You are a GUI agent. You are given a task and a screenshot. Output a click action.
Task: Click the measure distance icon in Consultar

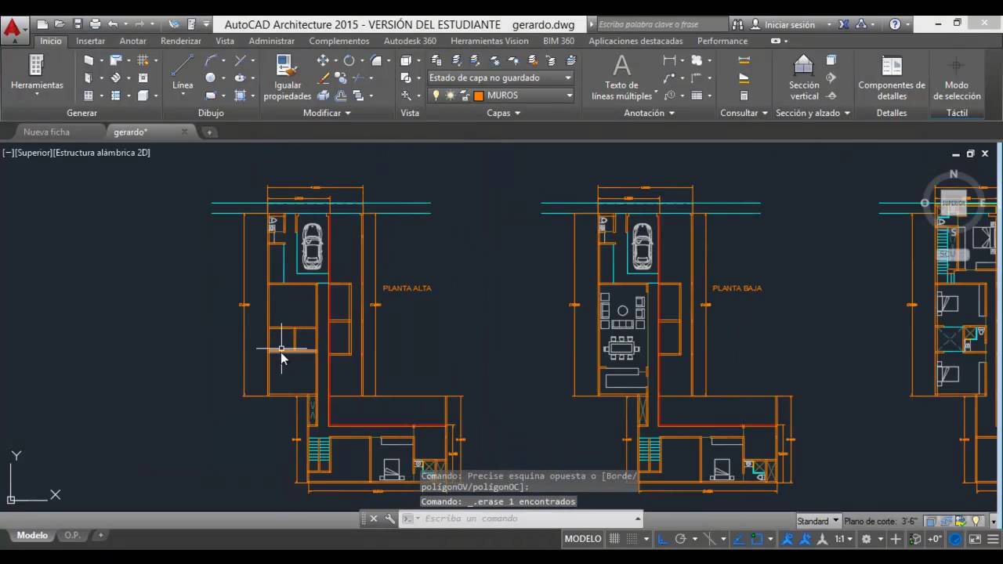[x=744, y=60]
